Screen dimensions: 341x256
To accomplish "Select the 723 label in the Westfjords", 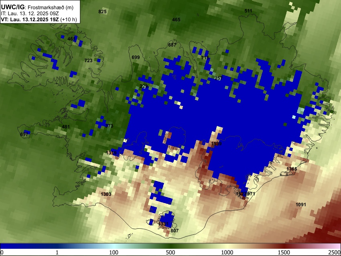I will pyautogui.click(x=88, y=61).
